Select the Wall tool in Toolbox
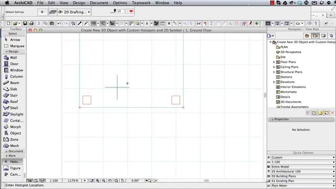The image size is (336, 189). click(x=13, y=58)
